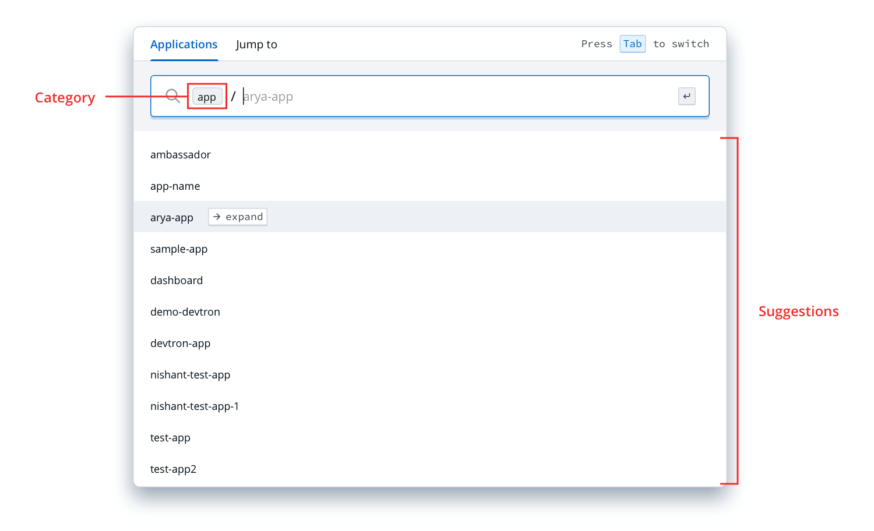Focus the arya-app search input field
Image resolution: width=874 pixels, height=531 pixels.
454,97
